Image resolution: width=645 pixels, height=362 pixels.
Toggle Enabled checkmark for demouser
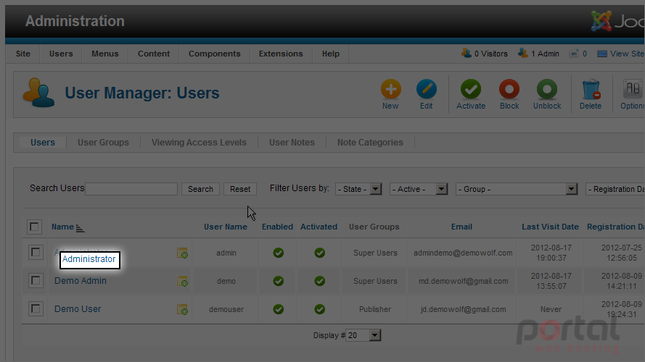279,309
